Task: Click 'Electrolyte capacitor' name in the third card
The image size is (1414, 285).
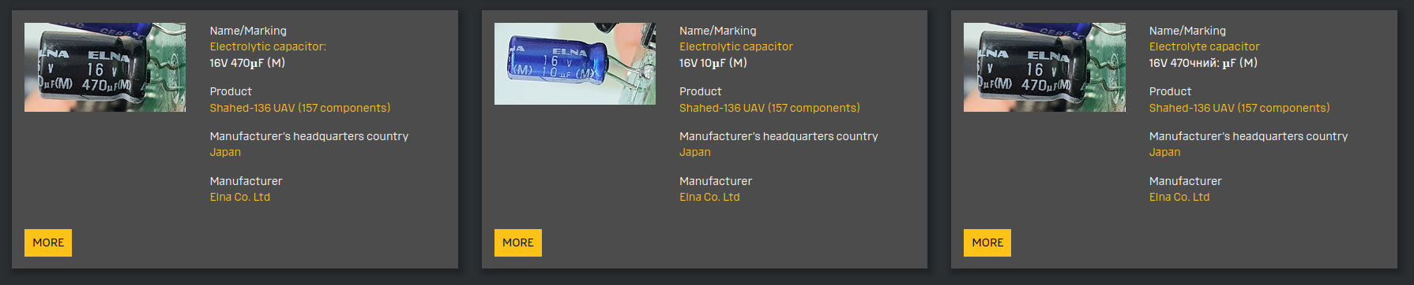Action: pyautogui.click(x=1205, y=46)
